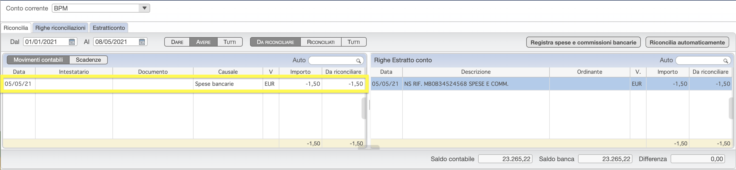Switch to Movimenti contabili view
This screenshot has width=736, height=170.
[x=38, y=60]
